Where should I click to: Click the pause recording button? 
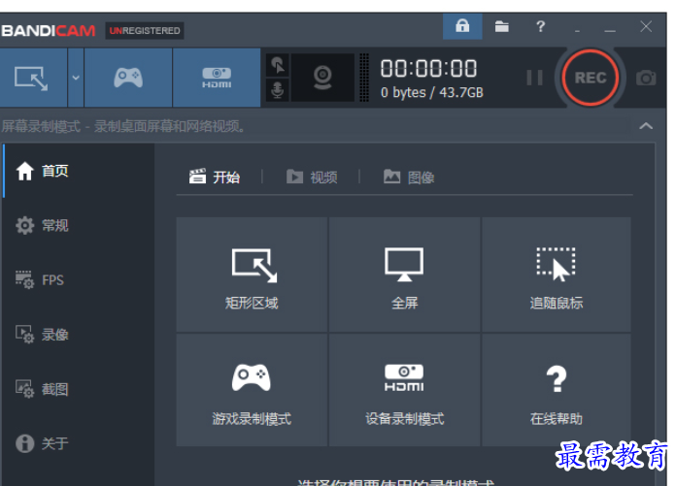(534, 78)
